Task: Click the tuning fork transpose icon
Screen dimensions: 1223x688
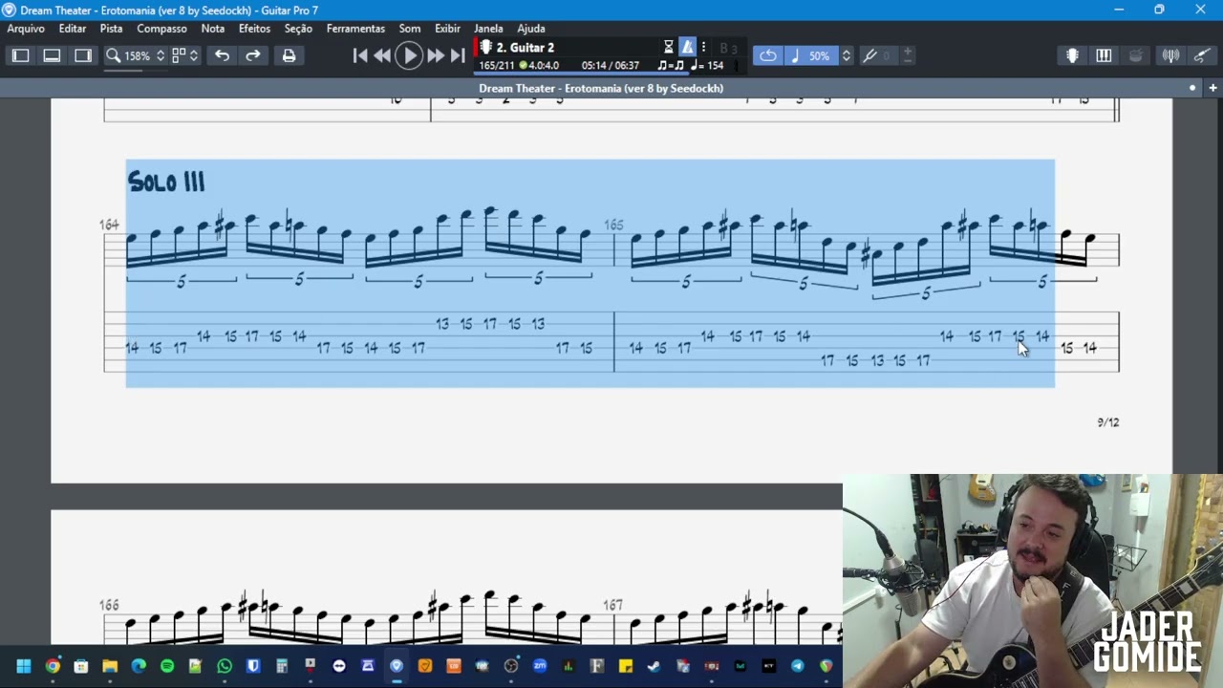Action: click(869, 55)
